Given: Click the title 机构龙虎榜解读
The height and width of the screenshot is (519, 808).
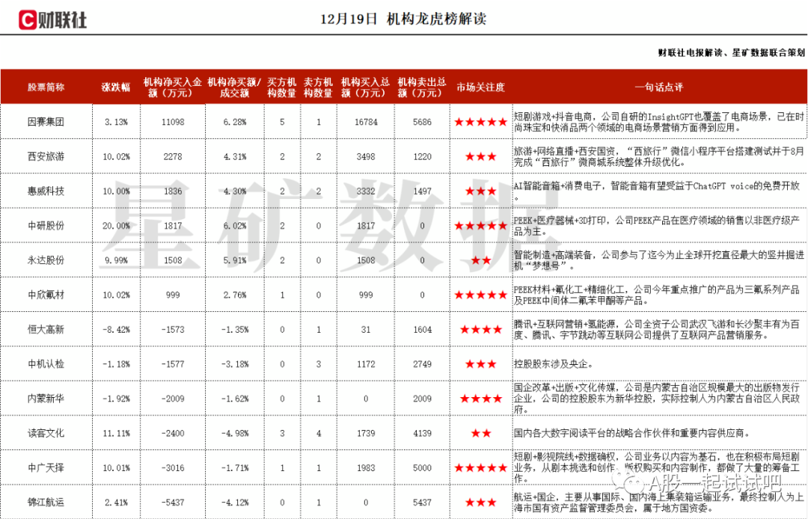Looking at the screenshot, I should point(436,19).
